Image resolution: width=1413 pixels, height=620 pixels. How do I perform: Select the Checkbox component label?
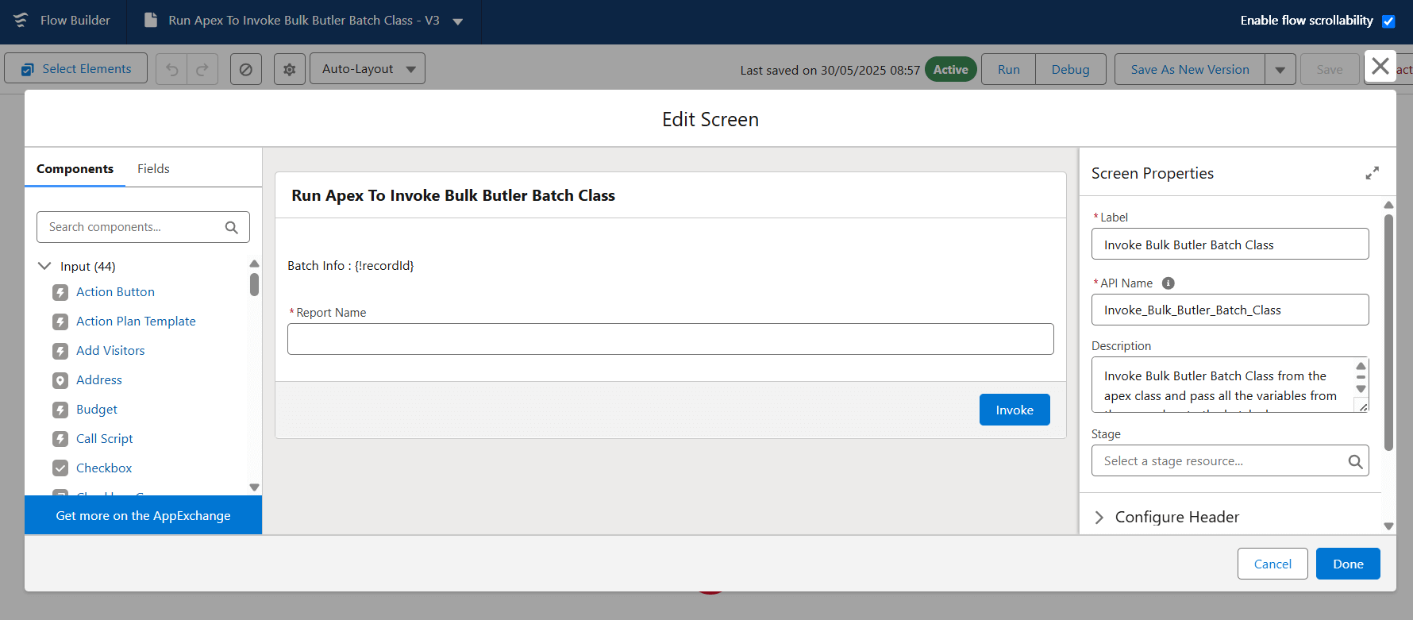pyautogui.click(x=104, y=468)
